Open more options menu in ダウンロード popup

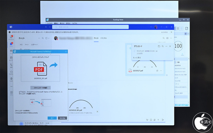pyautogui.click(x=166, y=46)
